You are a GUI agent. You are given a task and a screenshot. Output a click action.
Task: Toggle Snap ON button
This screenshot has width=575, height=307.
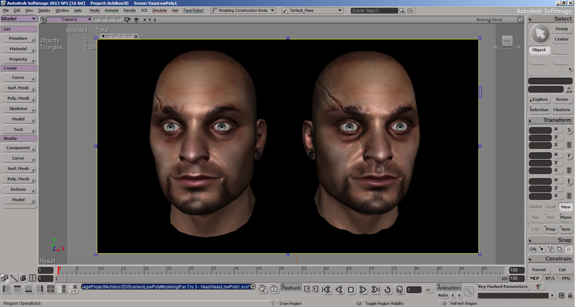click(533, 249)
